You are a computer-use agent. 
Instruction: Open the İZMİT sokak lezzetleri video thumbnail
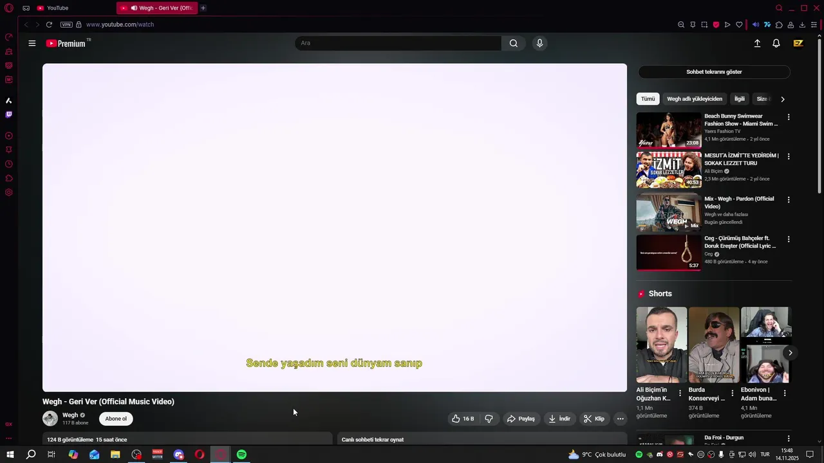669,170
